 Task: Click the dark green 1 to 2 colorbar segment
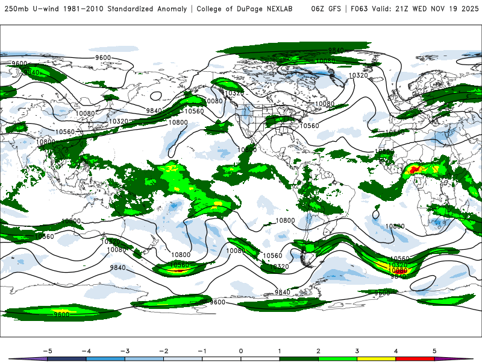pos(299,359)
